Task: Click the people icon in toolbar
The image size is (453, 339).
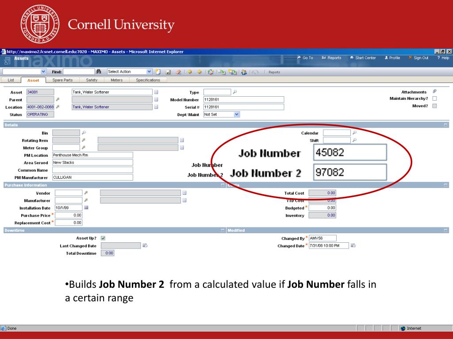Action: click(244, 72)
